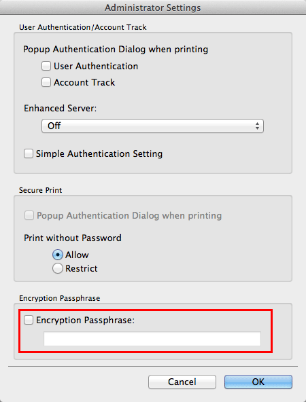Click the Off text in Enhanced Server

coord(54,126)
